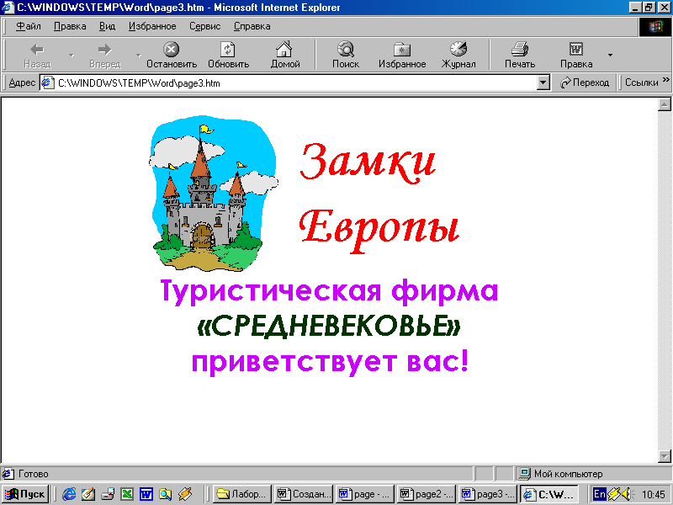Open the Файл menu
Image resolution: width=673 pixels, height=505 pixels.
click(29, 26)
